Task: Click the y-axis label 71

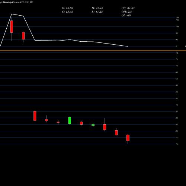Action: tap(177, 66)
